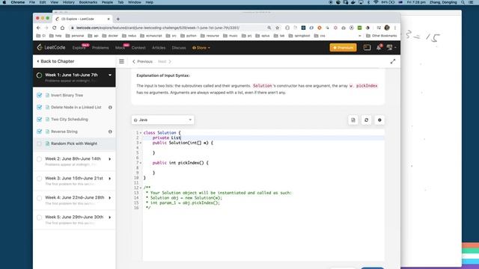479x269 pixels.
Task: Click the Wi-Fi status icon
Action: (x=376, y=2)
